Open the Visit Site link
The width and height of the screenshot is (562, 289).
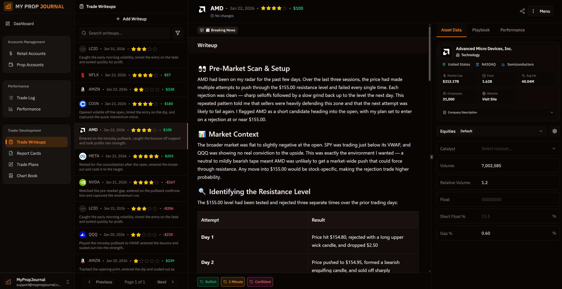point(489,99)
